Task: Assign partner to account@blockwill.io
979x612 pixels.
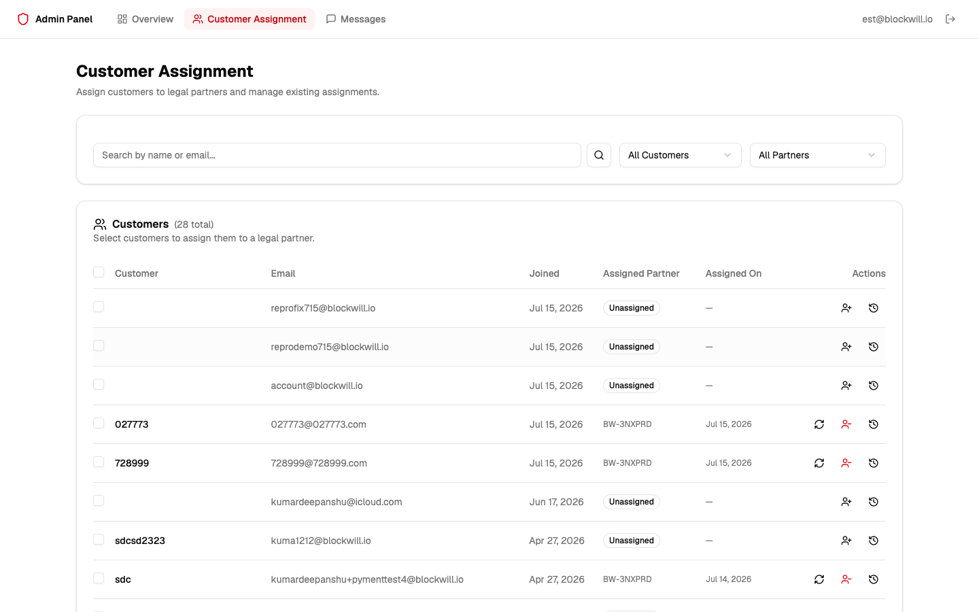Action: pos(846,386)
